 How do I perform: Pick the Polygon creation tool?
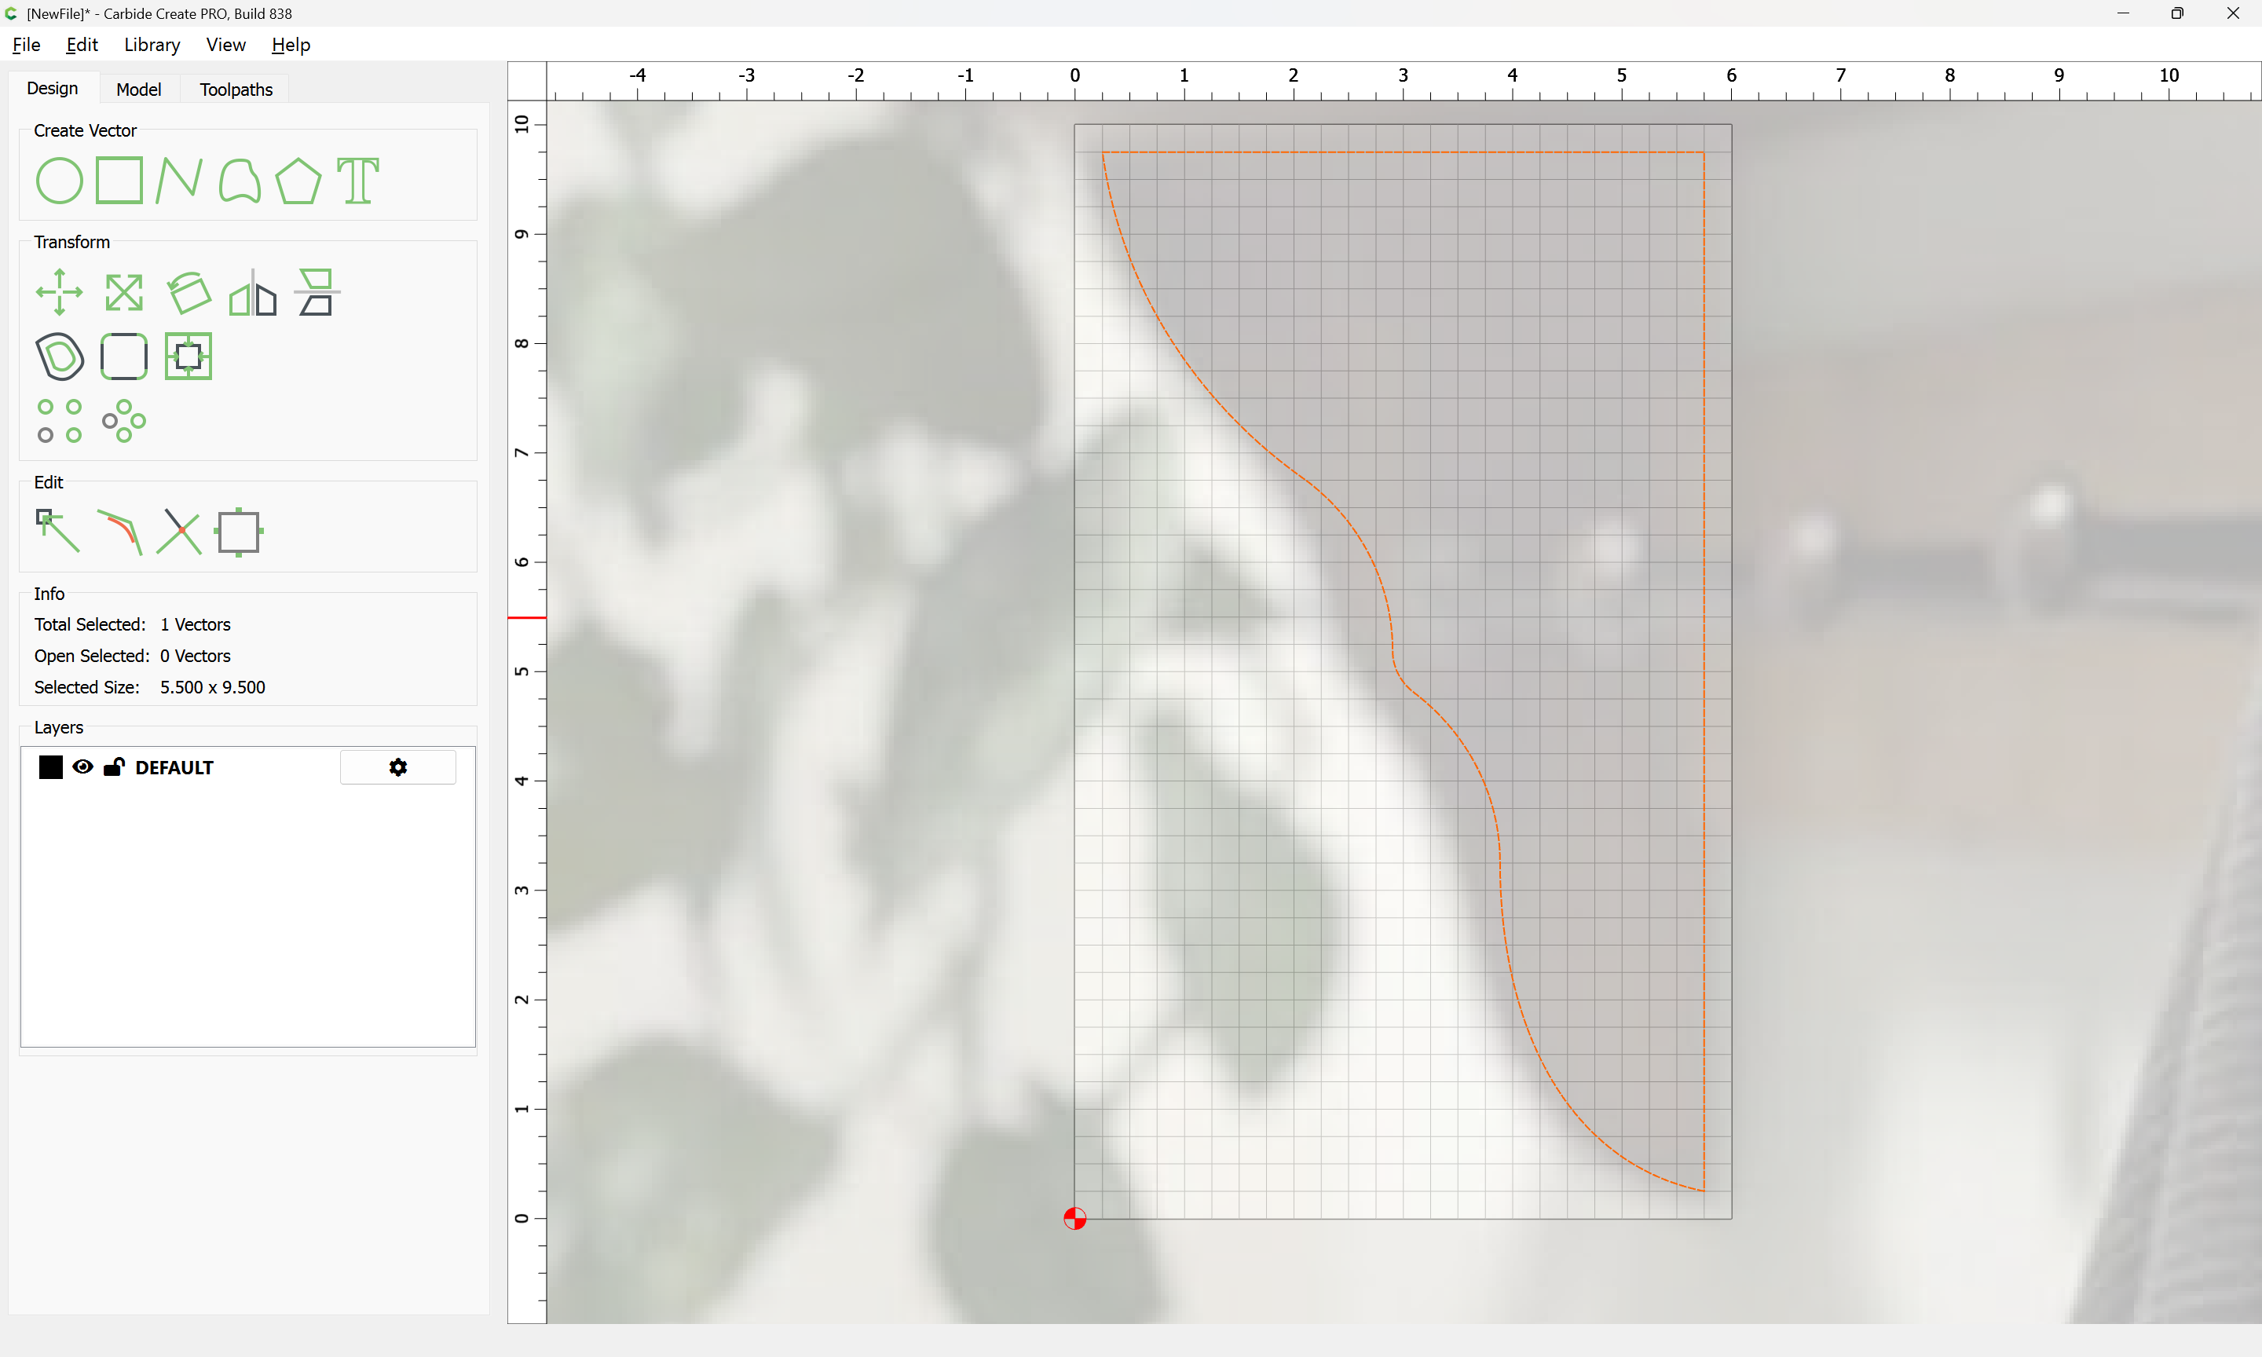click(298, 180)
